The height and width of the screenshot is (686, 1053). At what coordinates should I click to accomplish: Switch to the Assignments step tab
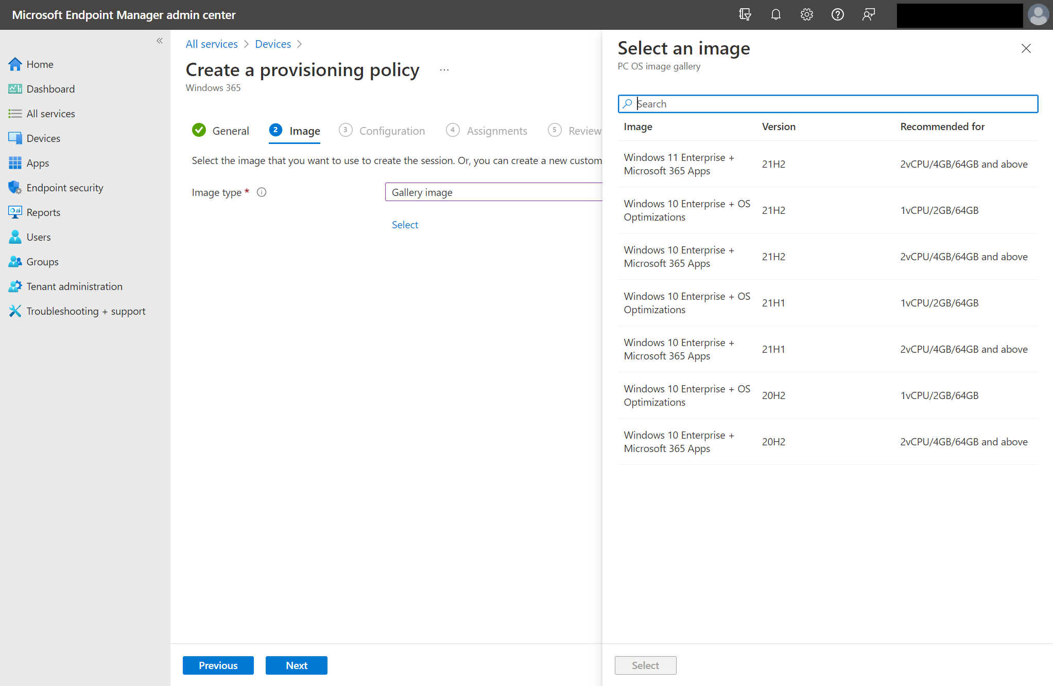point(487,131)
